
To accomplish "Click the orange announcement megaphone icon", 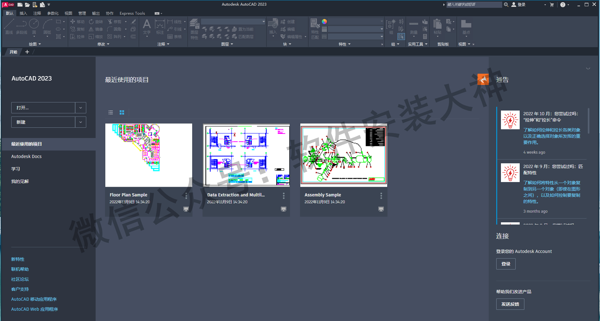I will (483, 79).
